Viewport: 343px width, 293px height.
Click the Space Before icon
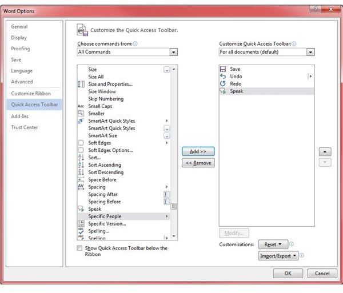81,179
